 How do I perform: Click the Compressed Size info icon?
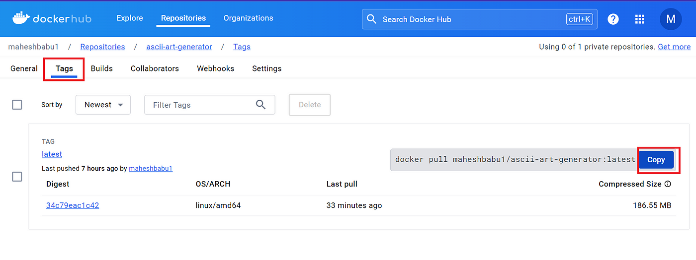[x=668, y=184]
